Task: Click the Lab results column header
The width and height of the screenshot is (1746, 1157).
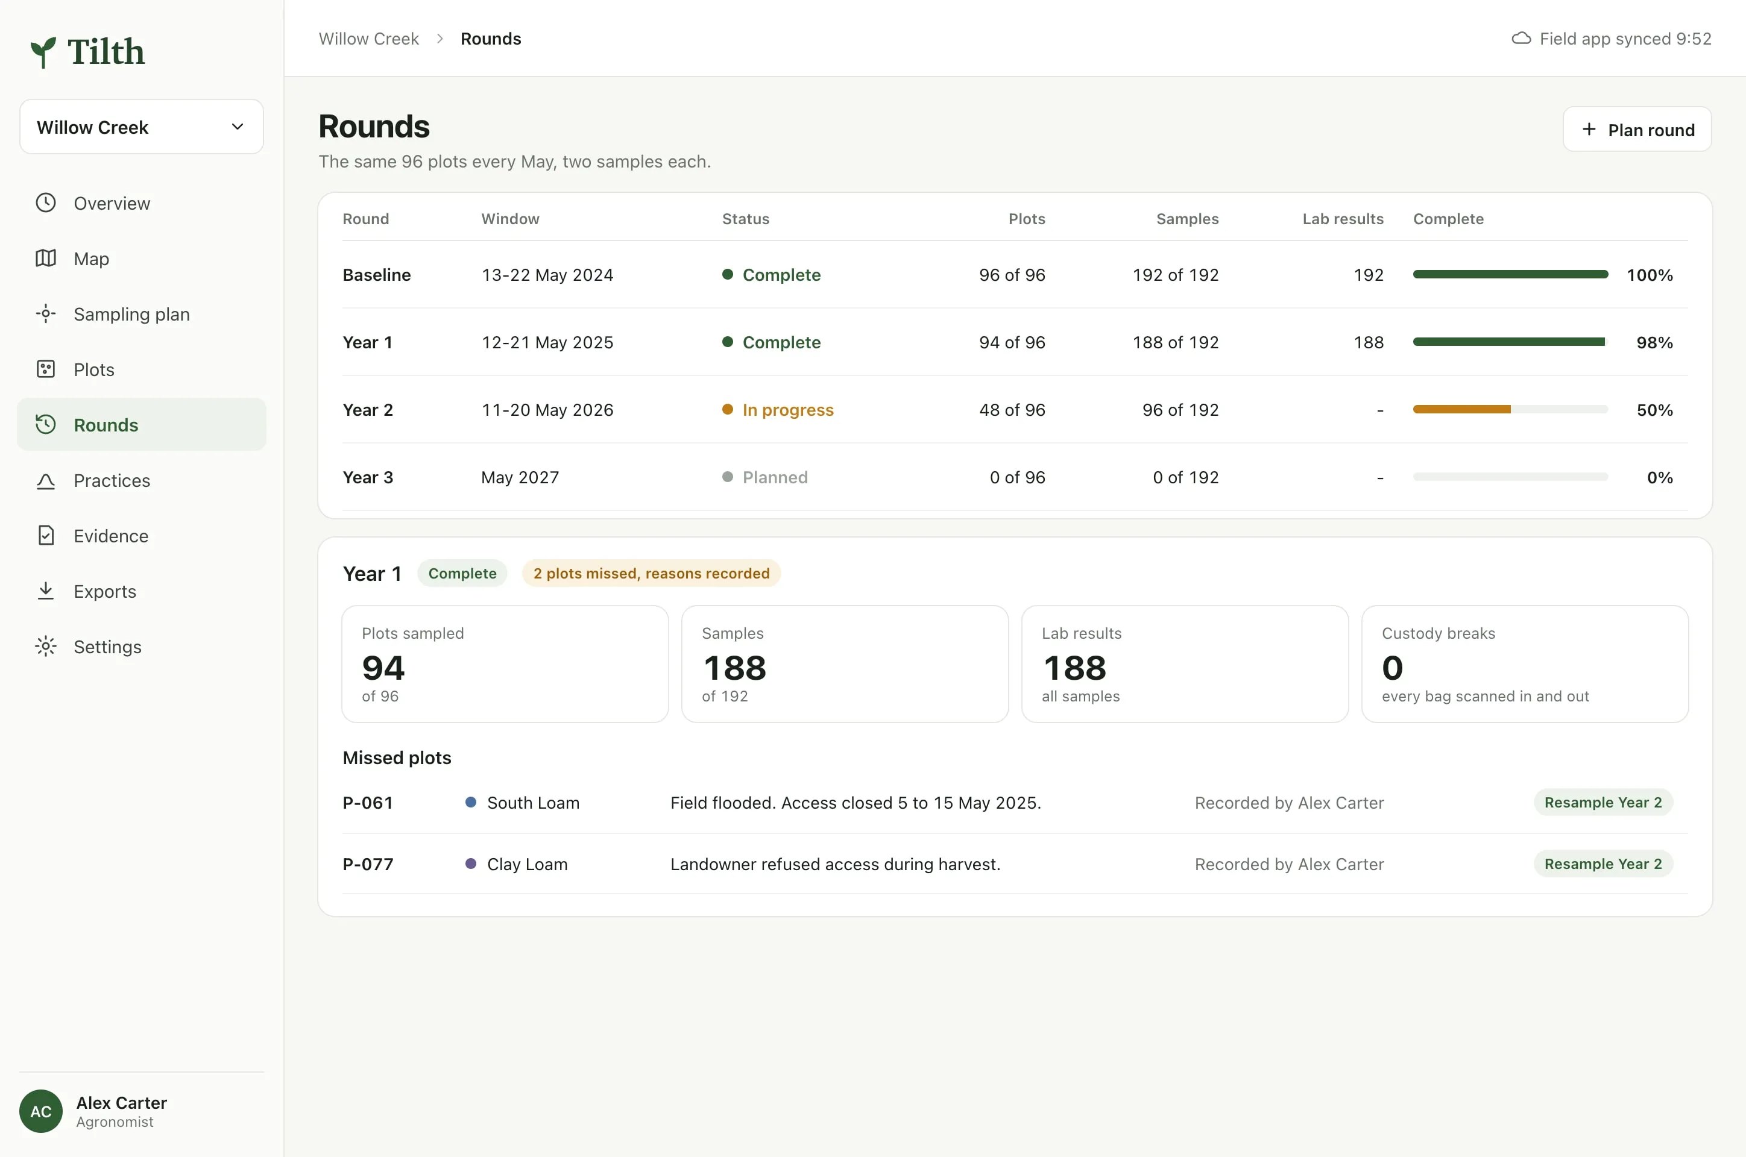Action: coord(1343,219)
